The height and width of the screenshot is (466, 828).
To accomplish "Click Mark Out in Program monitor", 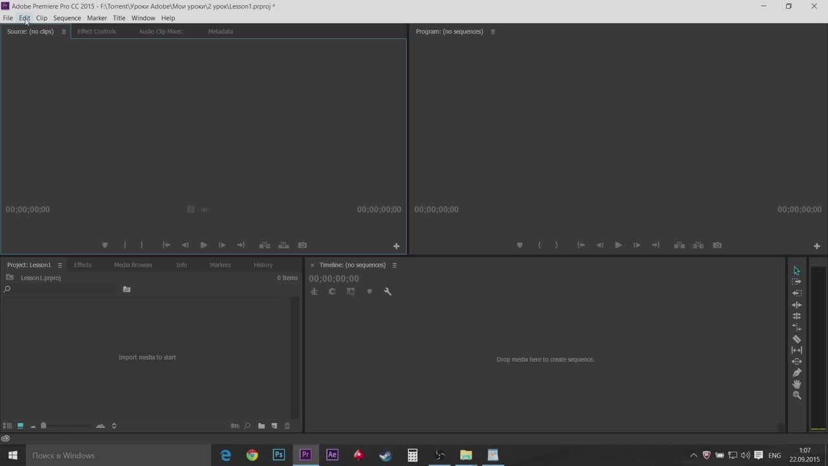I will point(556,245).
